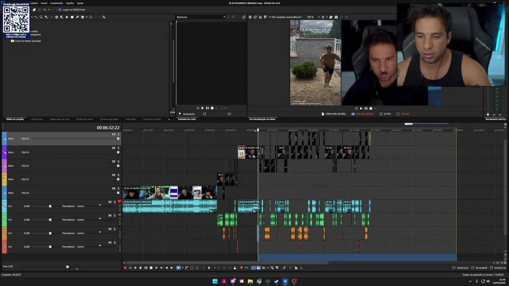Stop playback in the timeline transport bar
Screen dimensions: 509x286
(x=151, y=268)
